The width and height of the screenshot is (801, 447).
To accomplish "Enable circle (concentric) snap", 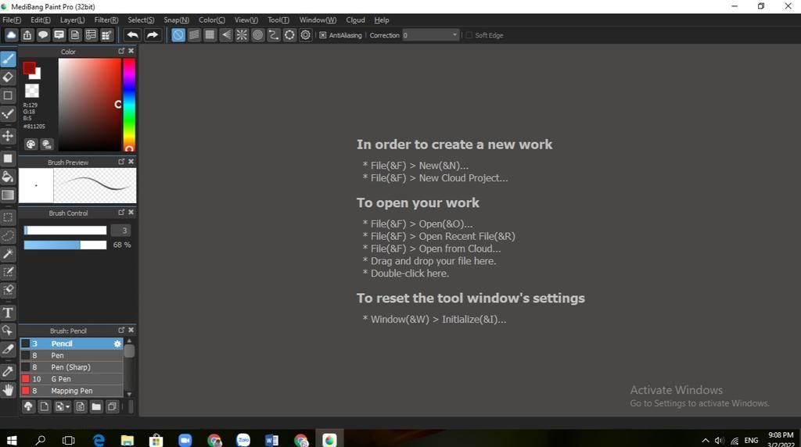I will [258, 34].
